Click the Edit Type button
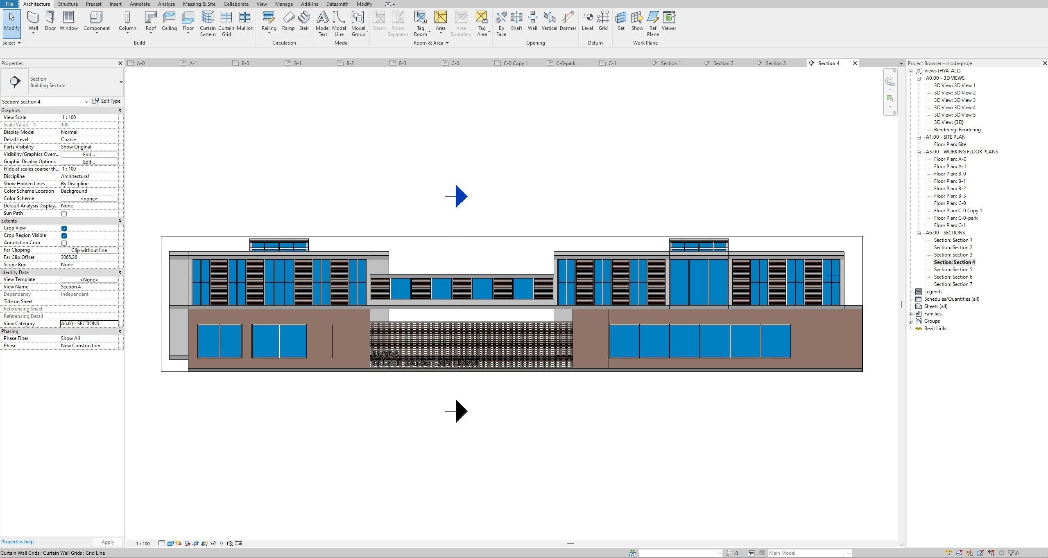1048x558 pixels. pos(106,101)
